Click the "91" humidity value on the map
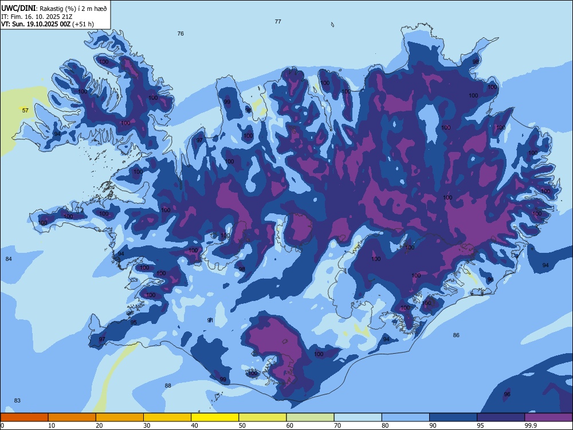Image resolution: width=573 pixels, height=430 pixels. coord(210,320)
